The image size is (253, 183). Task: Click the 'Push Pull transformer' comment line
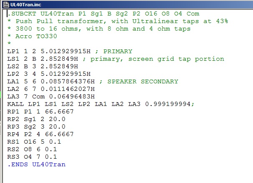point(118,21)
